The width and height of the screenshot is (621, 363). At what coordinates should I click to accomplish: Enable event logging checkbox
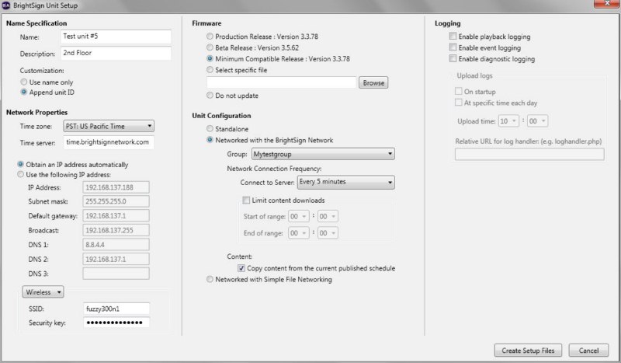coord(453,47)
